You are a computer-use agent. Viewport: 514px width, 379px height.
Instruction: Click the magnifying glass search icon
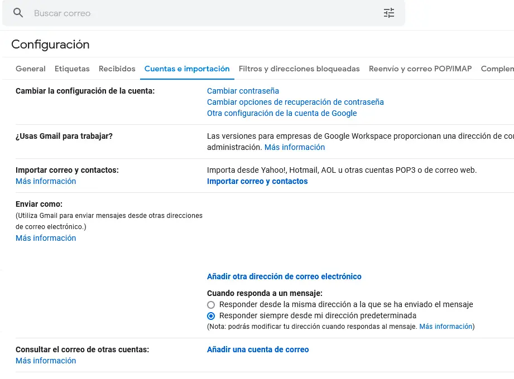(18, 13)
